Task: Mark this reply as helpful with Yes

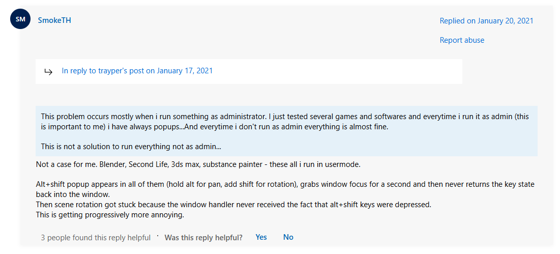Action: point(261,237)
